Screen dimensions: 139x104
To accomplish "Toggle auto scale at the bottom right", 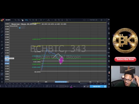I will (101, 83).
